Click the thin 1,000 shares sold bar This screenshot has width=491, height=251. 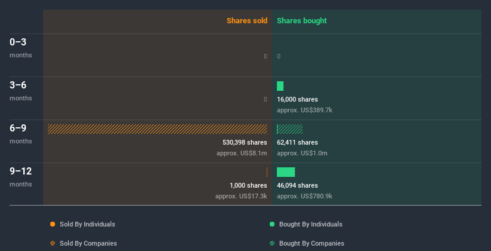[267, 172]
